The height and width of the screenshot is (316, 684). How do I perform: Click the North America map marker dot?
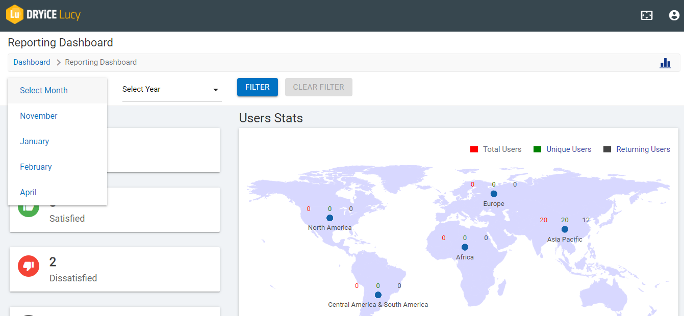coord(330,218)
